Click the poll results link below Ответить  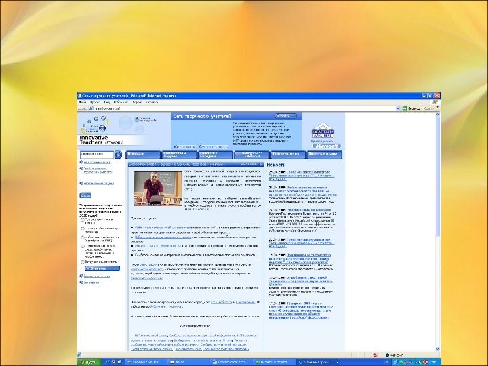pos(97,277)
